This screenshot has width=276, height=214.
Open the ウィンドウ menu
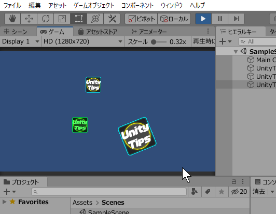tap(172, 6)
